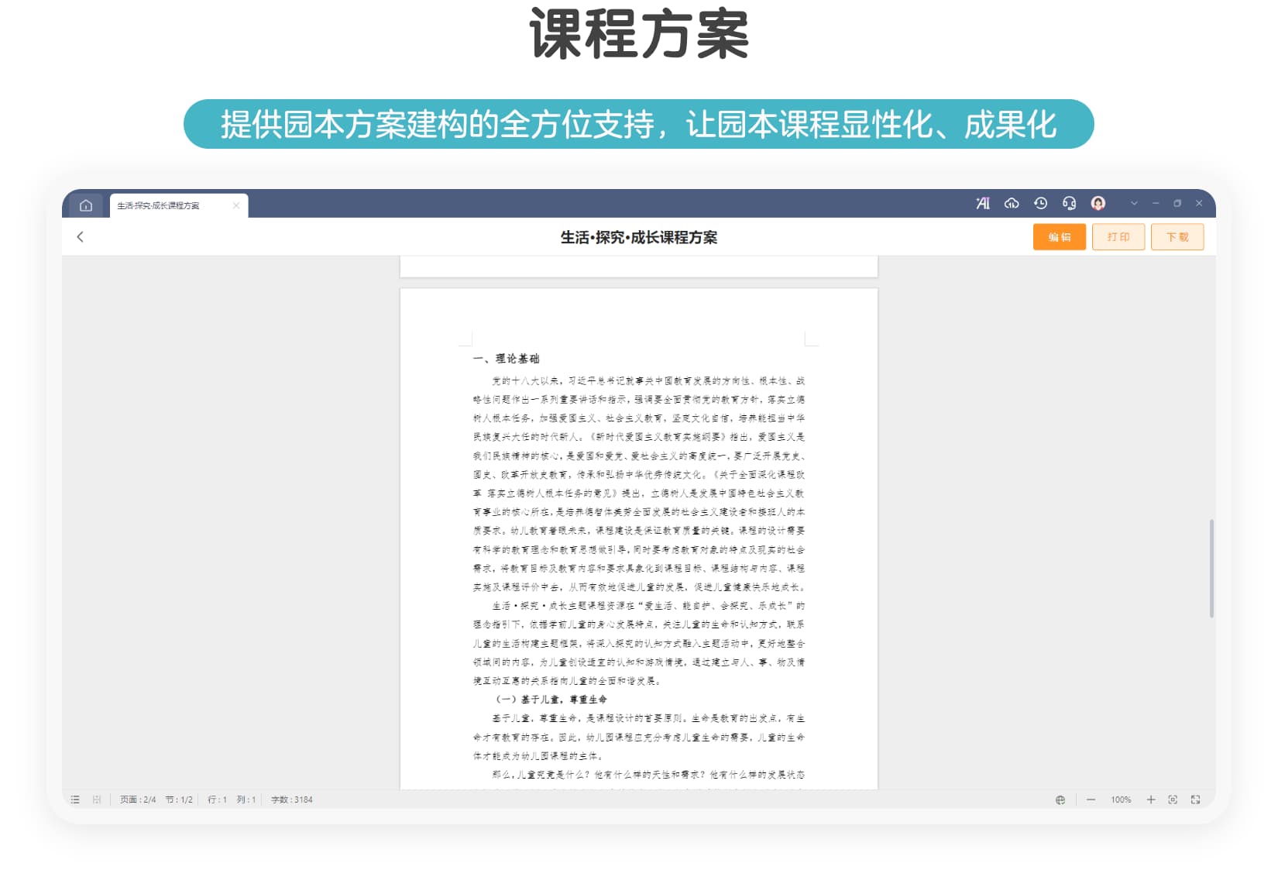This screenshot has width=1278, height=877.
Task: Click the page-view layout icon in status bar
Action: click(x=96, y=799)
